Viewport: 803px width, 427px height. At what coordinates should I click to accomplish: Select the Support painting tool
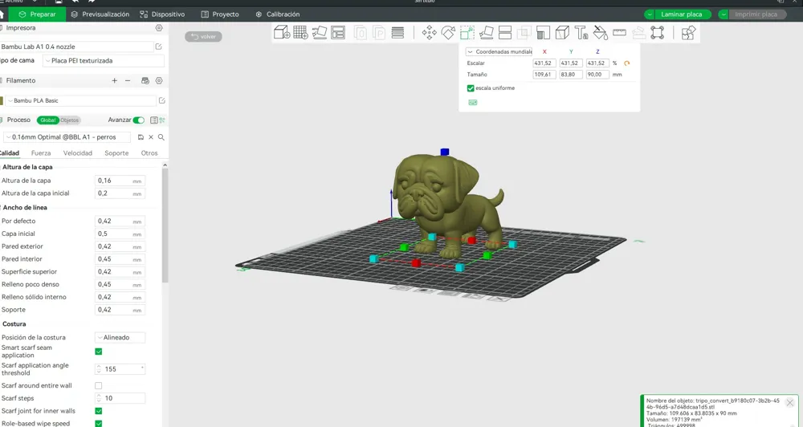coord(544,33)
